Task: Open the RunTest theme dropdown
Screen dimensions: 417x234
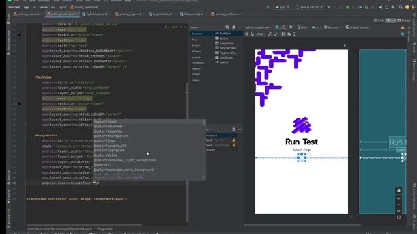Action: click(x=332, y=27)
